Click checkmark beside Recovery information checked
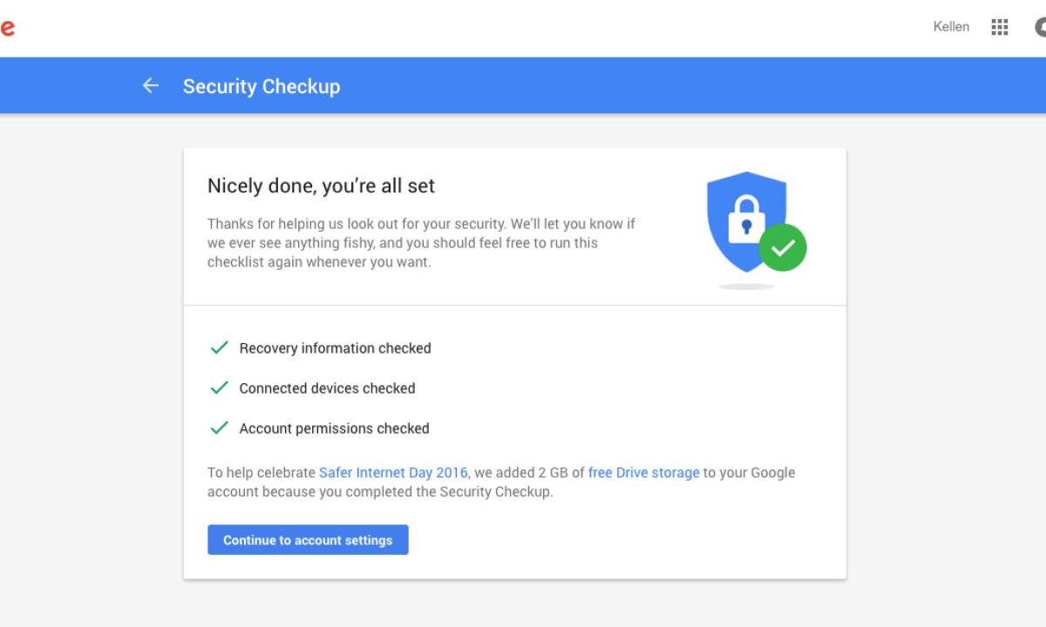This screenshot has height=627, width=1046. pos(219,347)
